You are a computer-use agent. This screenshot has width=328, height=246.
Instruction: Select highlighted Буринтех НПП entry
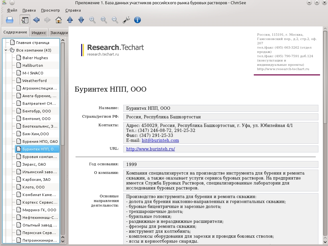37,149
